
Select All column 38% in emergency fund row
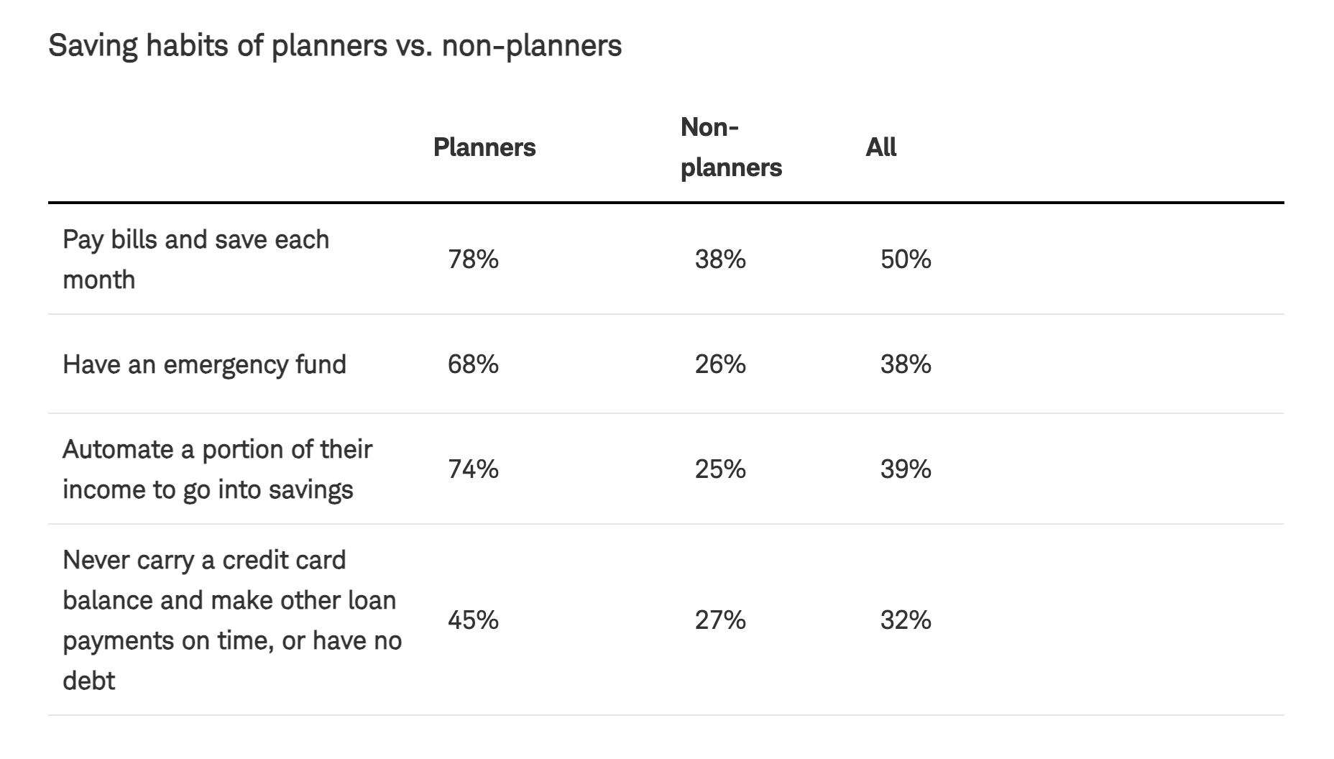click(906, 364)
